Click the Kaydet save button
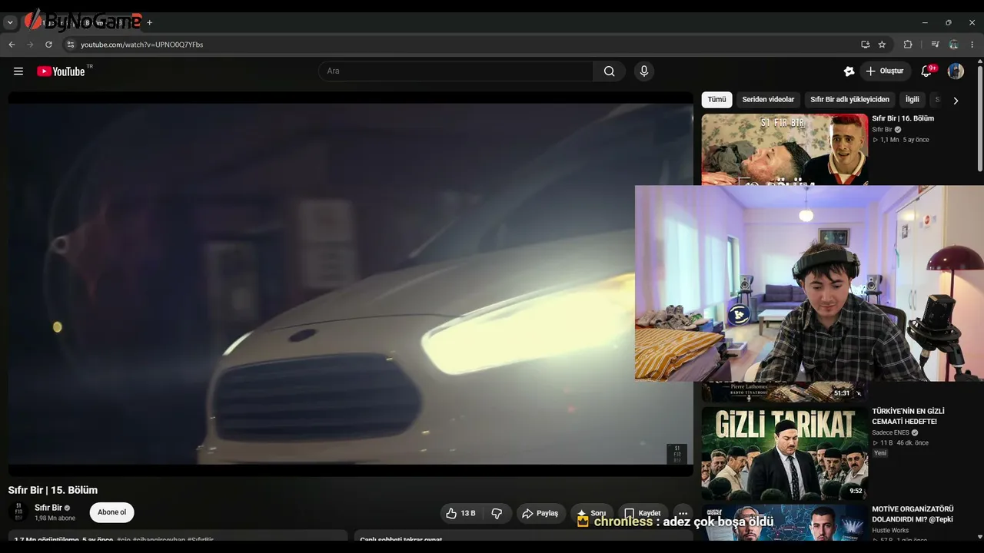Viewport: 984px width, 553px height. coord(643,513)
